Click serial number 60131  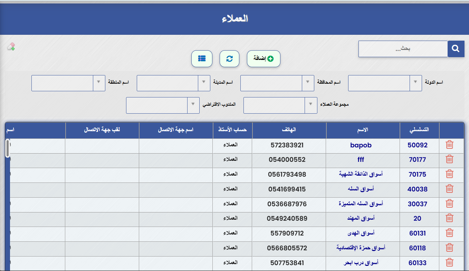coord(418,233)
